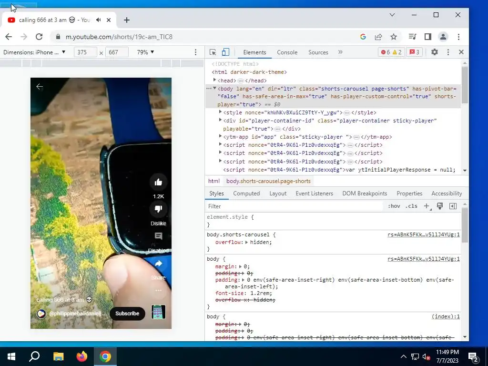This screenshot has width=488, height=366.
Task: Switch to the Elements tab
Action: (254, 52)
